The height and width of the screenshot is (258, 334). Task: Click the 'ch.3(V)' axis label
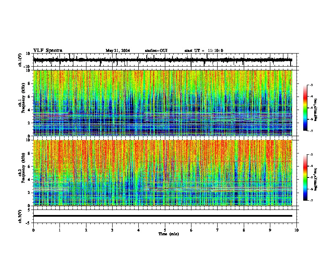coord(20,217)
